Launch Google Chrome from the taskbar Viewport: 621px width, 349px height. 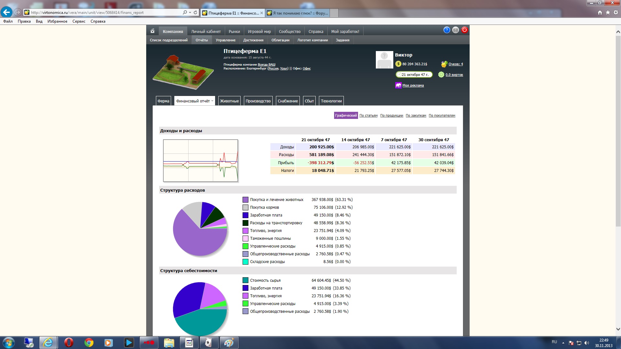(x=89, y=343)
